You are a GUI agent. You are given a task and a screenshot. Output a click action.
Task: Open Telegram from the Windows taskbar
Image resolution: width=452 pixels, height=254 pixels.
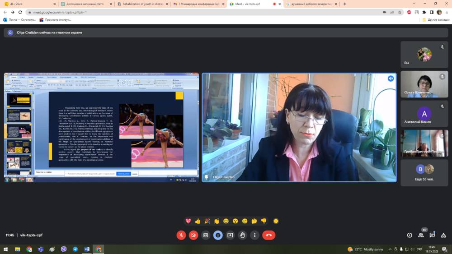75,249
